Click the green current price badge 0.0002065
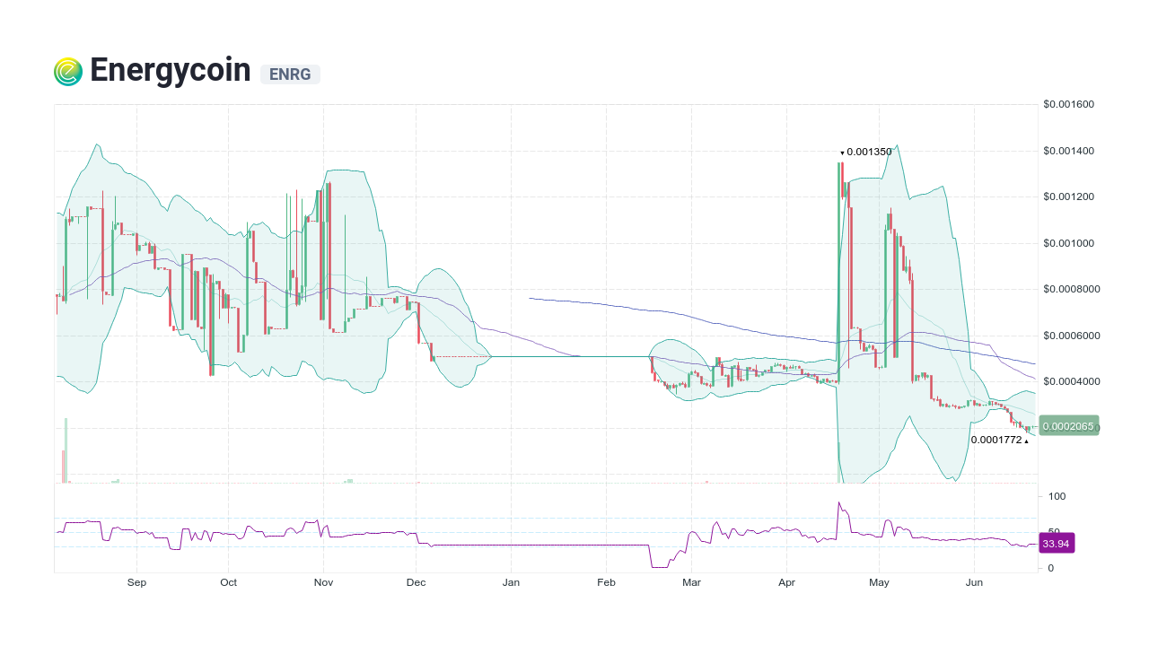1149x646 pixels. point(1067,426)
